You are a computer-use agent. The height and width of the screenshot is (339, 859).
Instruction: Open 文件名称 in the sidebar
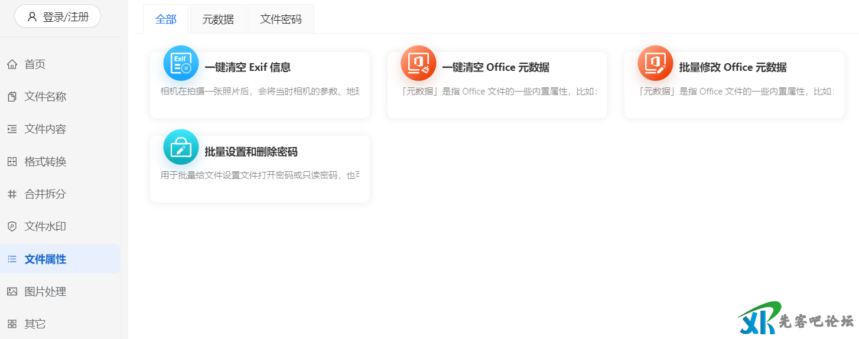45,97
